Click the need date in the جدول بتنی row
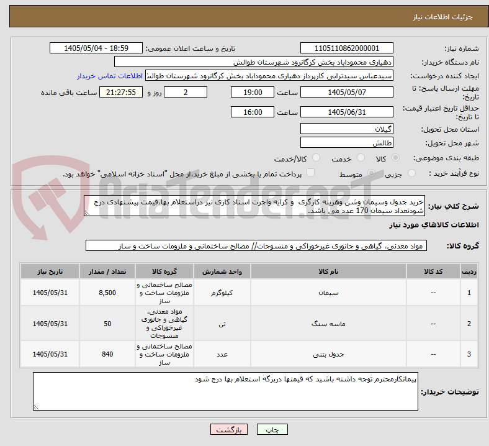This screenshot has width=489, height=446. [50, 354]
